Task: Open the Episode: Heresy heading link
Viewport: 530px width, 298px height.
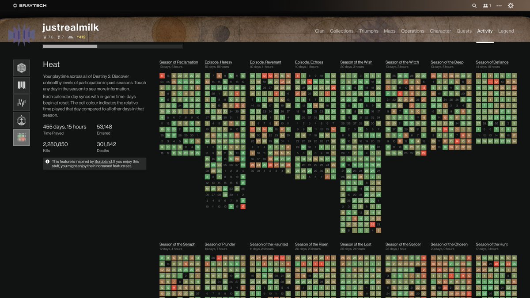Action: (218, 62)
